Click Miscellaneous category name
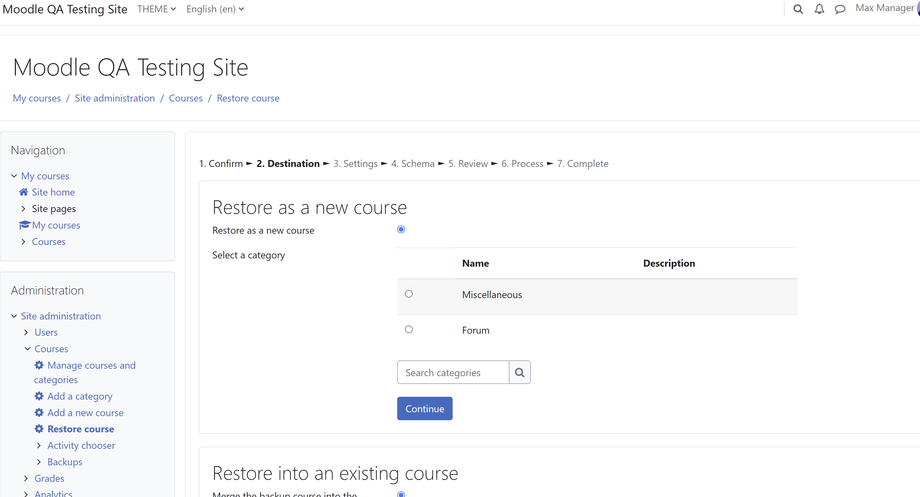Screen dimensions: 920x497 [492, 295]
